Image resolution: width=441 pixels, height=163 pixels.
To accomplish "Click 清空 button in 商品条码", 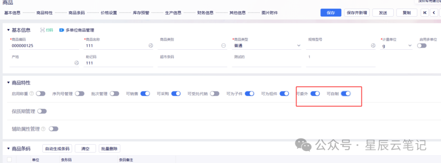I will pyautogui.click(x=85, y=148).
